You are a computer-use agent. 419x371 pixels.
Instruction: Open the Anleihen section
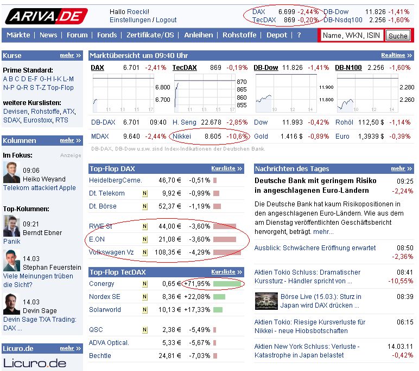point(199,35)
